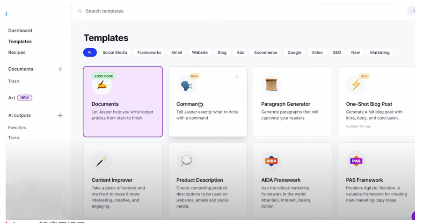Add a new document with plus icon
The width and height of the screenshot is (423, 223).
(x=60, y=69)
